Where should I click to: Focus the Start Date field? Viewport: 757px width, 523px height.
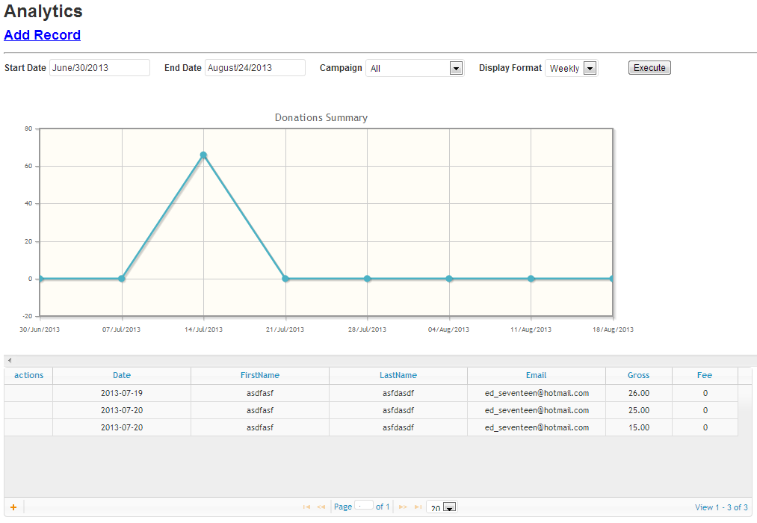[x=100, y=67]
